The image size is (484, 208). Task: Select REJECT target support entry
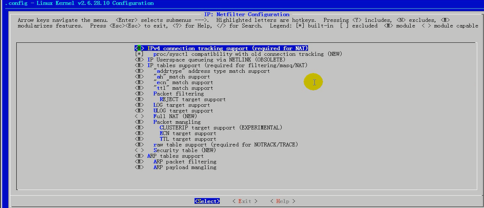tap(193, 100)
